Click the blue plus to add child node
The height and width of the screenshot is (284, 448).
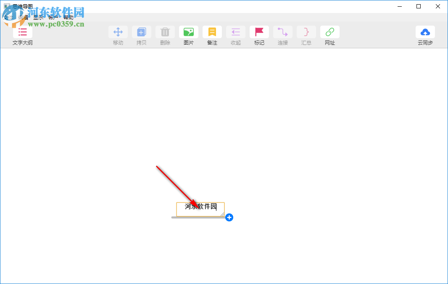coord(229,217)
